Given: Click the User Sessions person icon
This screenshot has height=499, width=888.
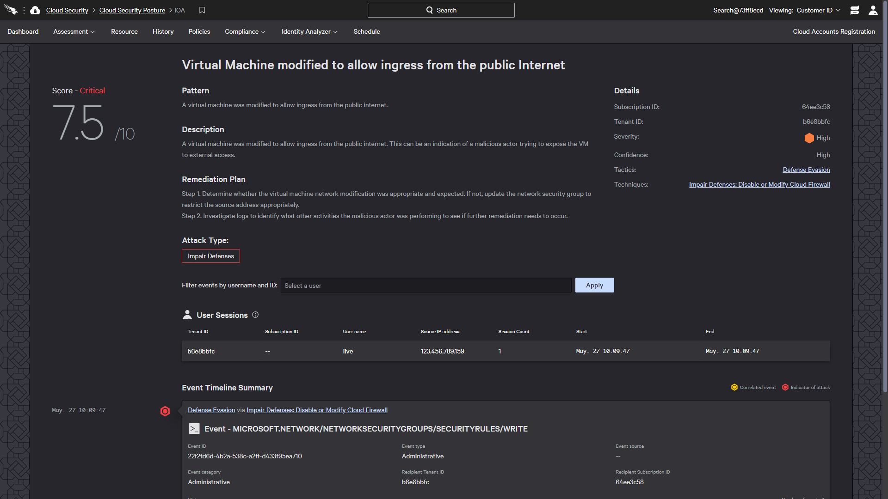Looking at the screenshot, I should (187, 315).
